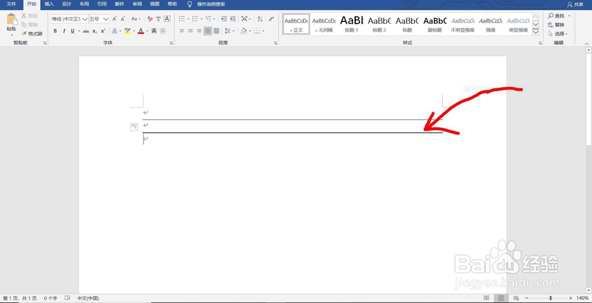Center align text
The width and height of the screenshot is (592, 303).
pyautogui.click(x=190, y=31)
